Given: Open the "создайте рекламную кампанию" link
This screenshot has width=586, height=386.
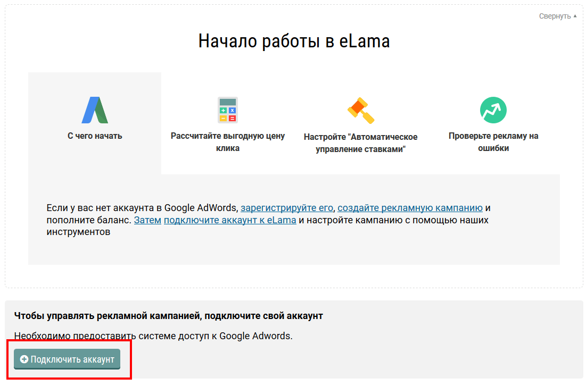Looking at the screenshot, I should 410,207.
